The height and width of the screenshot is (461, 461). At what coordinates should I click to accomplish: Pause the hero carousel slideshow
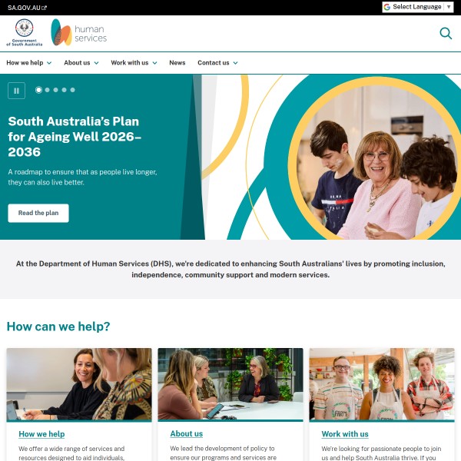16,91
